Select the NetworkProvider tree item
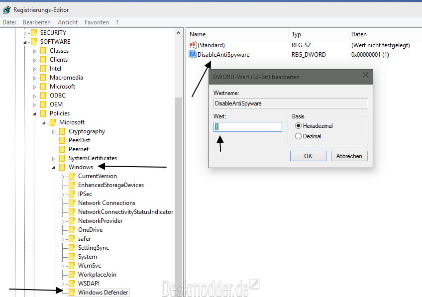Image resolution: width=422 pixels, height=297 pixels. point(101,221)
